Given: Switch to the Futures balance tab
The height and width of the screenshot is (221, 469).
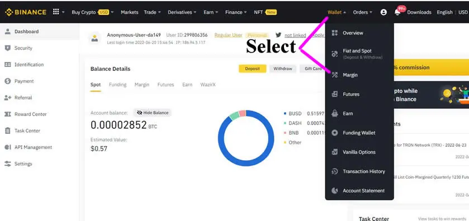Looking at the screenshot, I should pyautogui.click(x=165, y=85).
